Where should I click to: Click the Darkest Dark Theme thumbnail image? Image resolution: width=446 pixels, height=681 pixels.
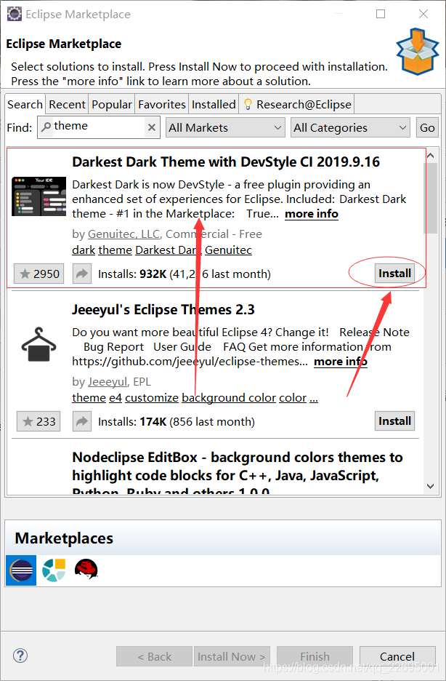click(39, 196)
